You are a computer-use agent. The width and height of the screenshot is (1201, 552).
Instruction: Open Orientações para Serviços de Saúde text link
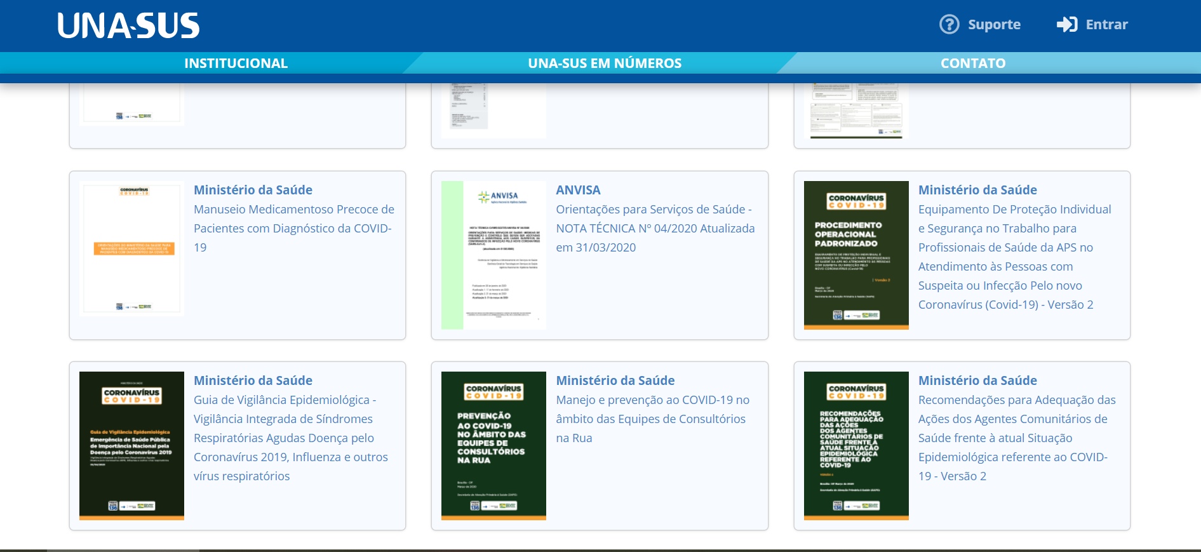coord(655,228)
